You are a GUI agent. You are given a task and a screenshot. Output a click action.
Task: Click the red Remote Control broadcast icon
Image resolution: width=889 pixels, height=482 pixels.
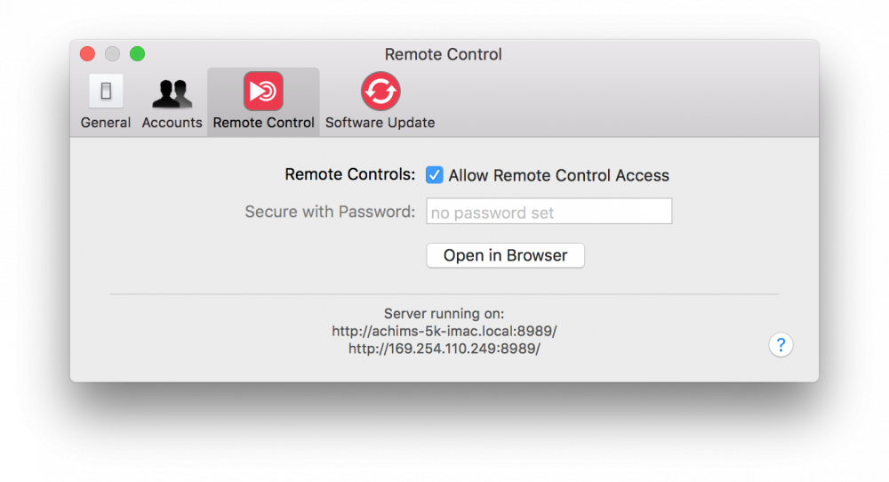pyautogui.click(x=264, y=92)
